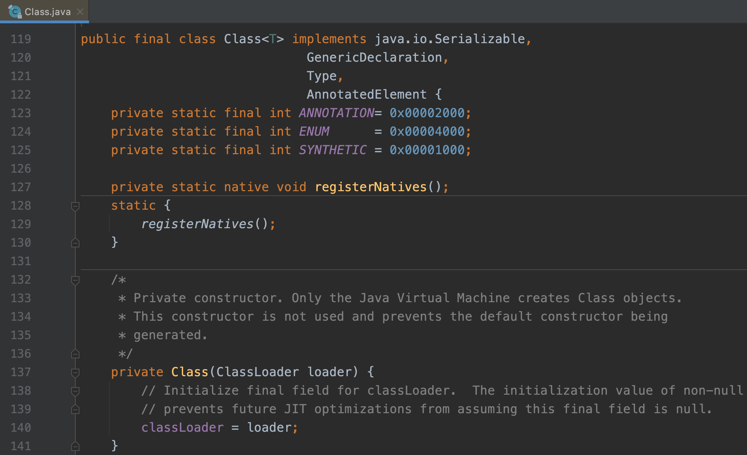Place cursor on GenericDeclaration interface name

click(374, 58)
